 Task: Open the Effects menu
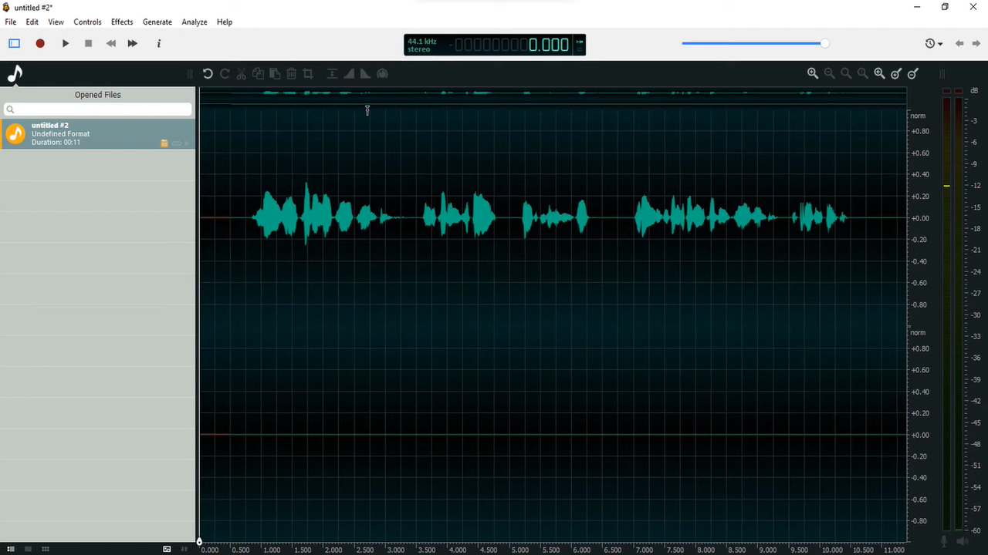(121, 22)
